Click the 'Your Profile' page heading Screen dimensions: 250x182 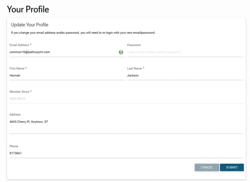pyautogui.click(x=28, y=9)
